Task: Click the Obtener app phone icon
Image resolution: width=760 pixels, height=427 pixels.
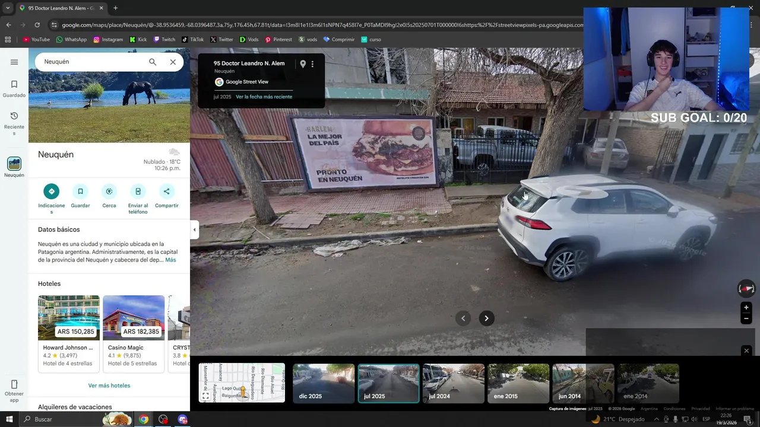Action: coord(14,384)
